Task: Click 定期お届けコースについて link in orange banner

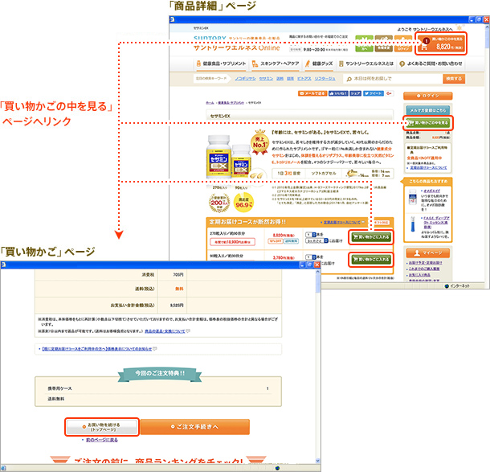Action: [342, 222]
